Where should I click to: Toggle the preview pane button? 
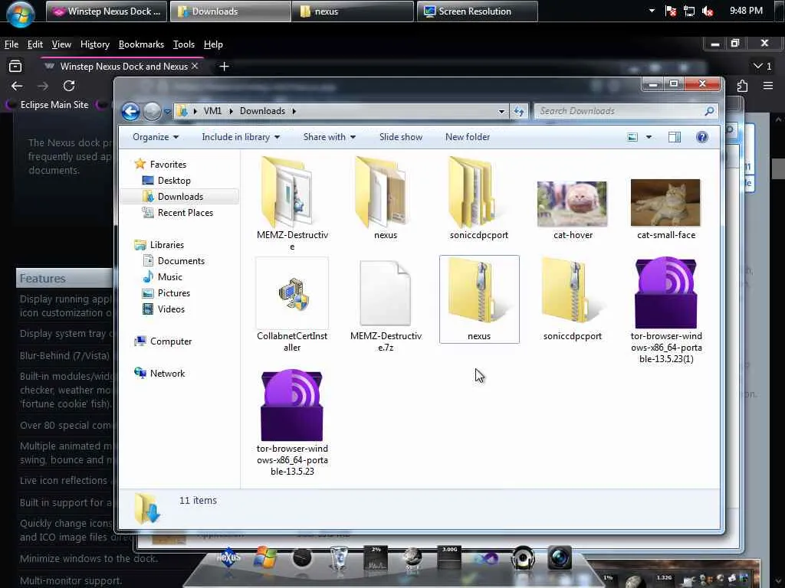tap(675, 137)
